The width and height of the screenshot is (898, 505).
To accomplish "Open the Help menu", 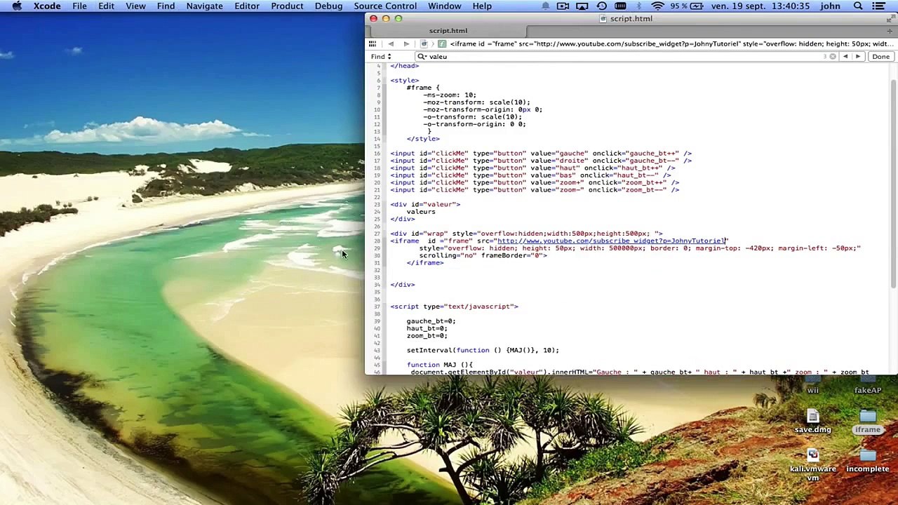I will click(482, 6).
